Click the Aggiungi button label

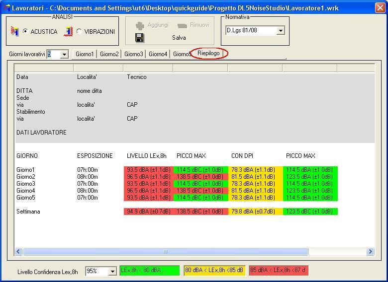point(158,25)
